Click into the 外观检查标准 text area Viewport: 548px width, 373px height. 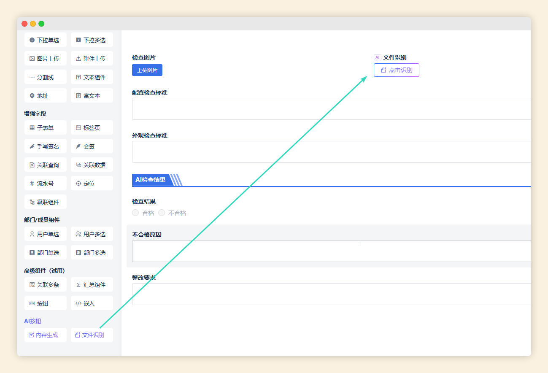332,152
